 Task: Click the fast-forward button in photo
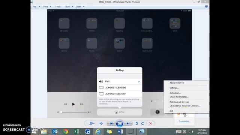(x=82, y=104)
